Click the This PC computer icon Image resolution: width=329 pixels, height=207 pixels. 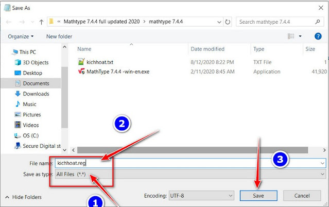(x=15, y=52)
